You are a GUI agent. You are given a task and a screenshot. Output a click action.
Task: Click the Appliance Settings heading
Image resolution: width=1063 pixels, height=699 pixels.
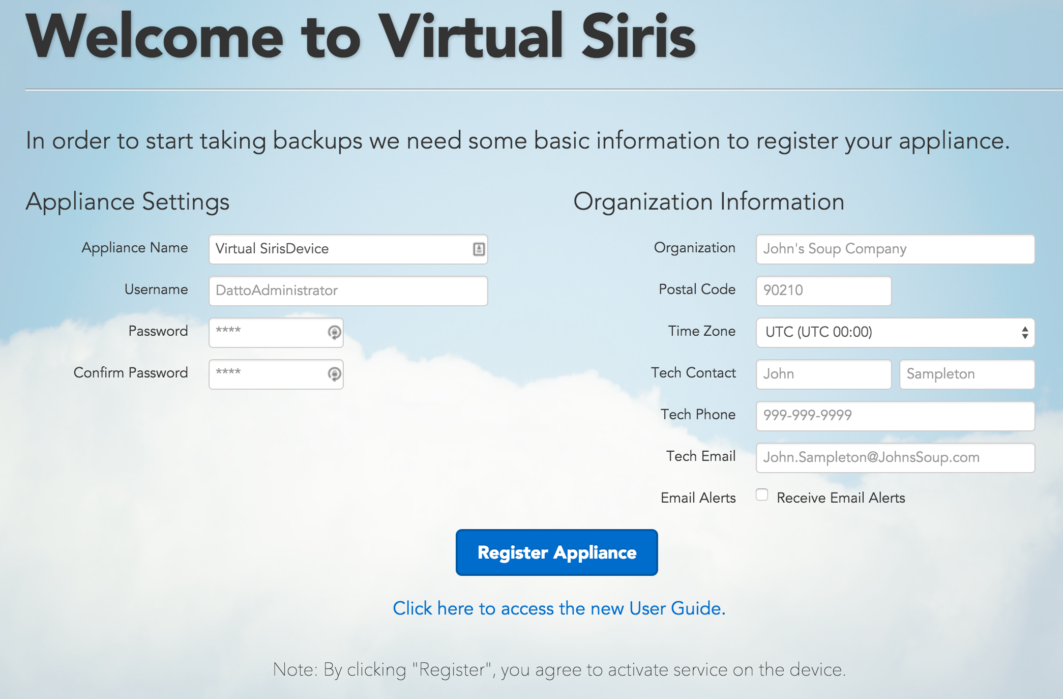coord(128,202)
